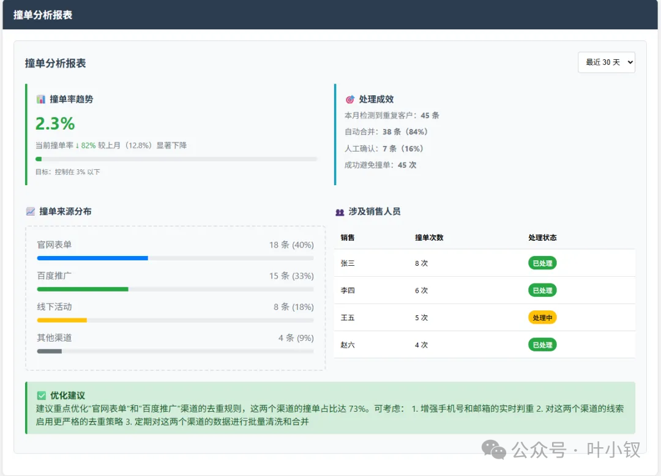The height and width of the screenshot is (476, 661).
Task: Click the green 百度推广 progress bar
Action: tap(176, 289)
